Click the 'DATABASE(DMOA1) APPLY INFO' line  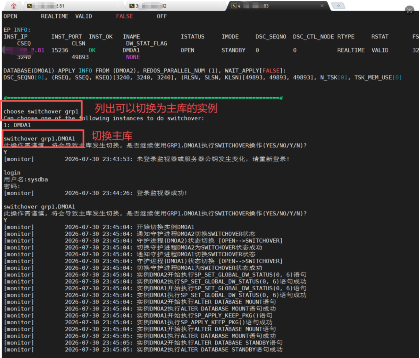pyautogui.click(x=145, y=71)
